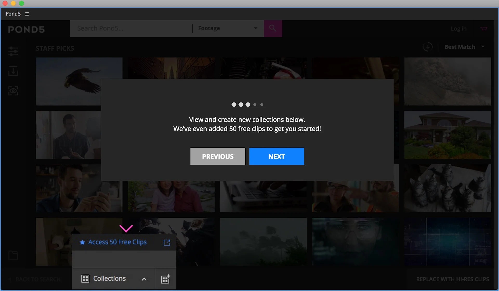Open the downloads icon in left sidebar
The width and height of the screenshot is (499, 291).
(x=13, y=71)
